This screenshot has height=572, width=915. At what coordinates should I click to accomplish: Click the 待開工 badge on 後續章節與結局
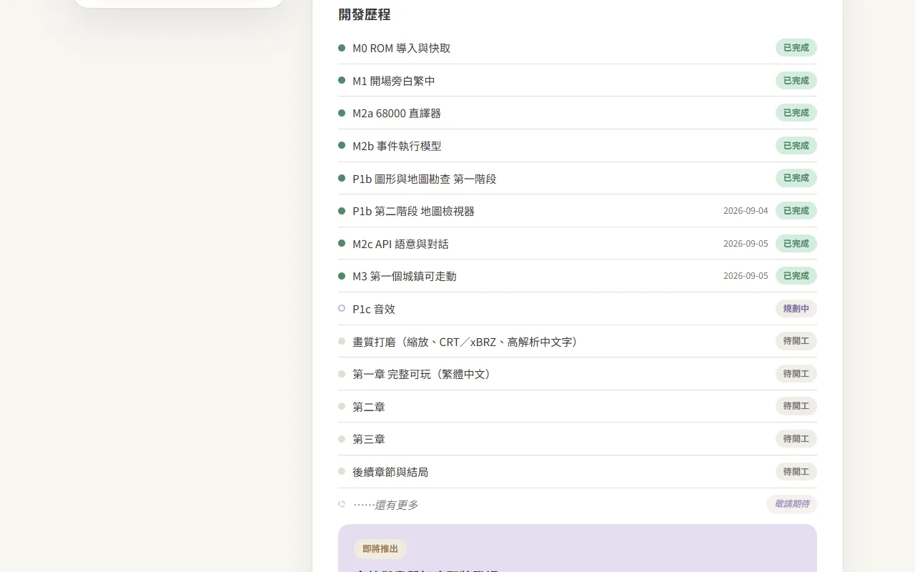tap(796, 472)
